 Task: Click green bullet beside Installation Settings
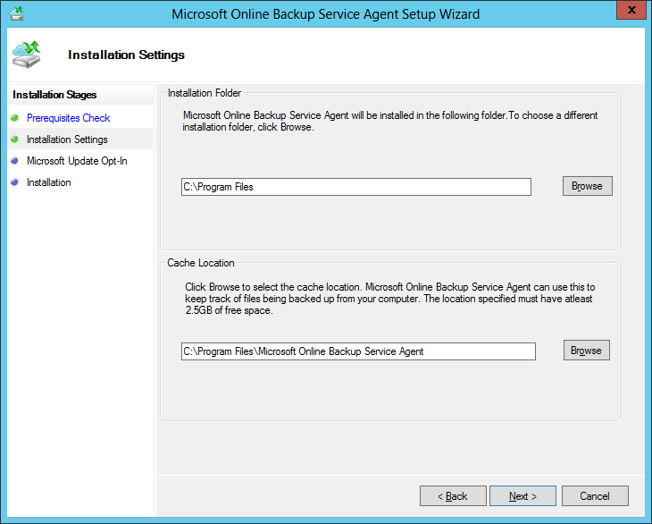point(14,139)
